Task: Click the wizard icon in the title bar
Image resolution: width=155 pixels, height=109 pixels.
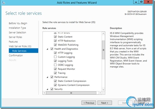Action: (x=3, y=2)
